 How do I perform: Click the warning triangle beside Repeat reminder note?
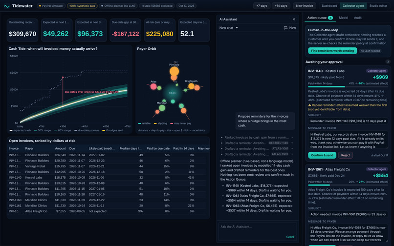tap(309, 105)
